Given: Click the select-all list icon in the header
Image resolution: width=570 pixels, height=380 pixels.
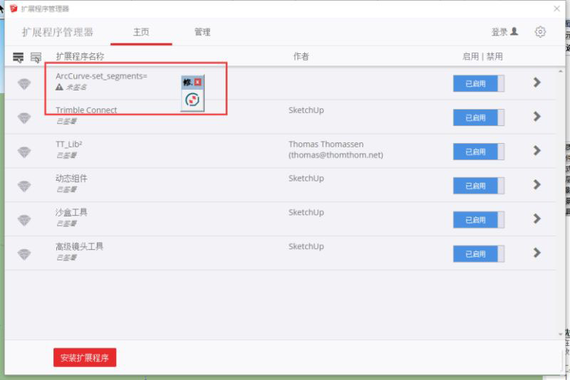Looking at the screenshot, I should [18, 57].
